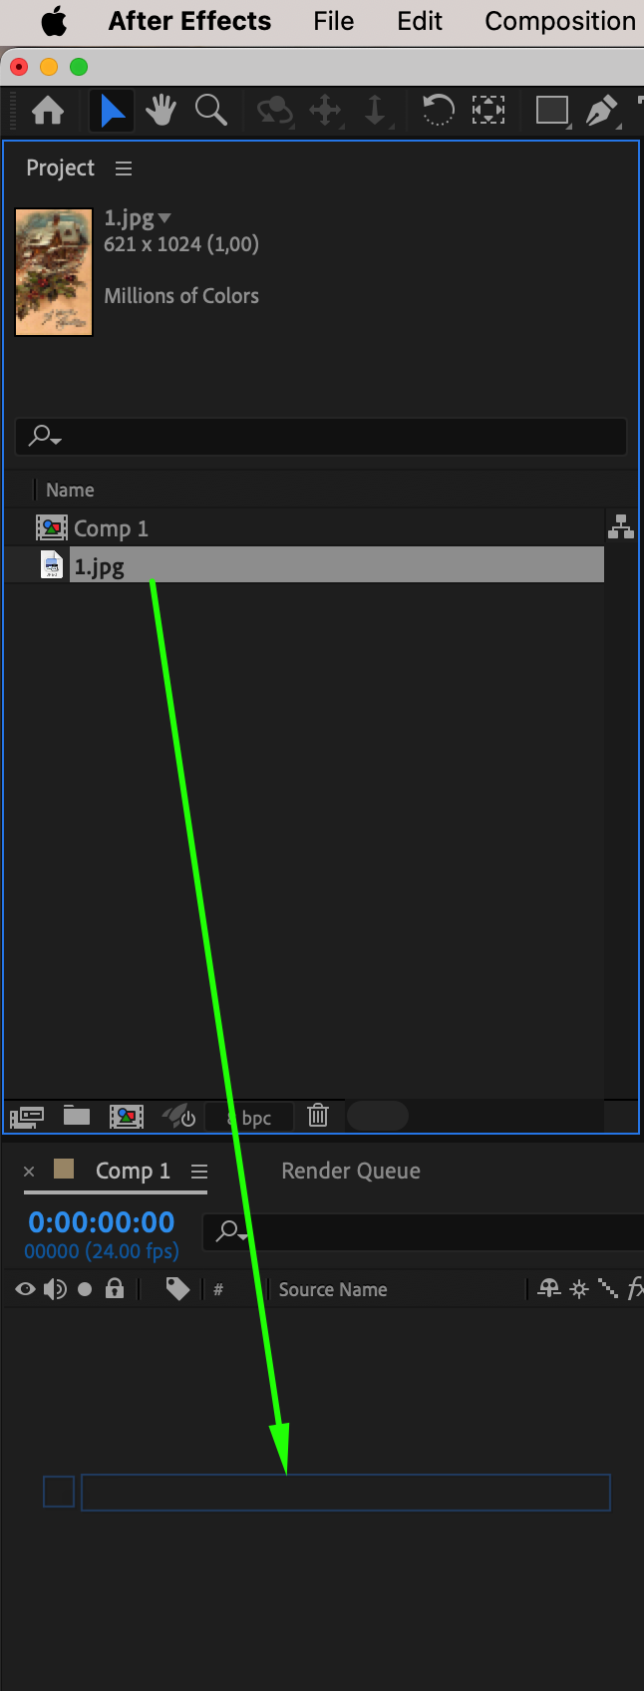644x1691 pixels.
Task: Click the current time 0:00:00:00 display
Action: pos(102,1221)
